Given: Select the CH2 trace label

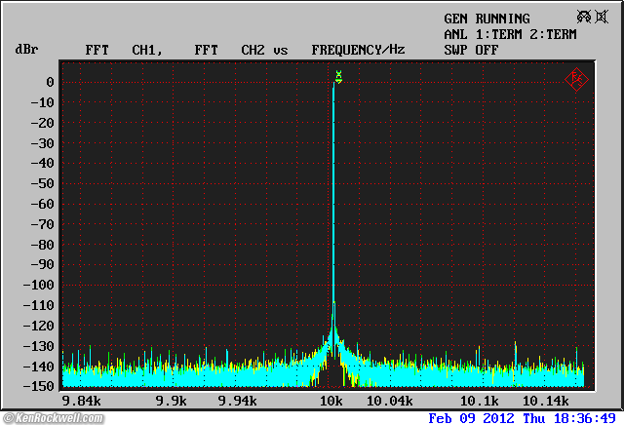Looking at the screenshot, I should tap(254, 49).
